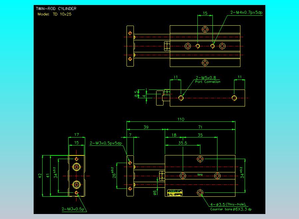Viewport: 299px width, 219px height.
Task: Click the '26±0.2' tolerance dimension
Action: 114,173
